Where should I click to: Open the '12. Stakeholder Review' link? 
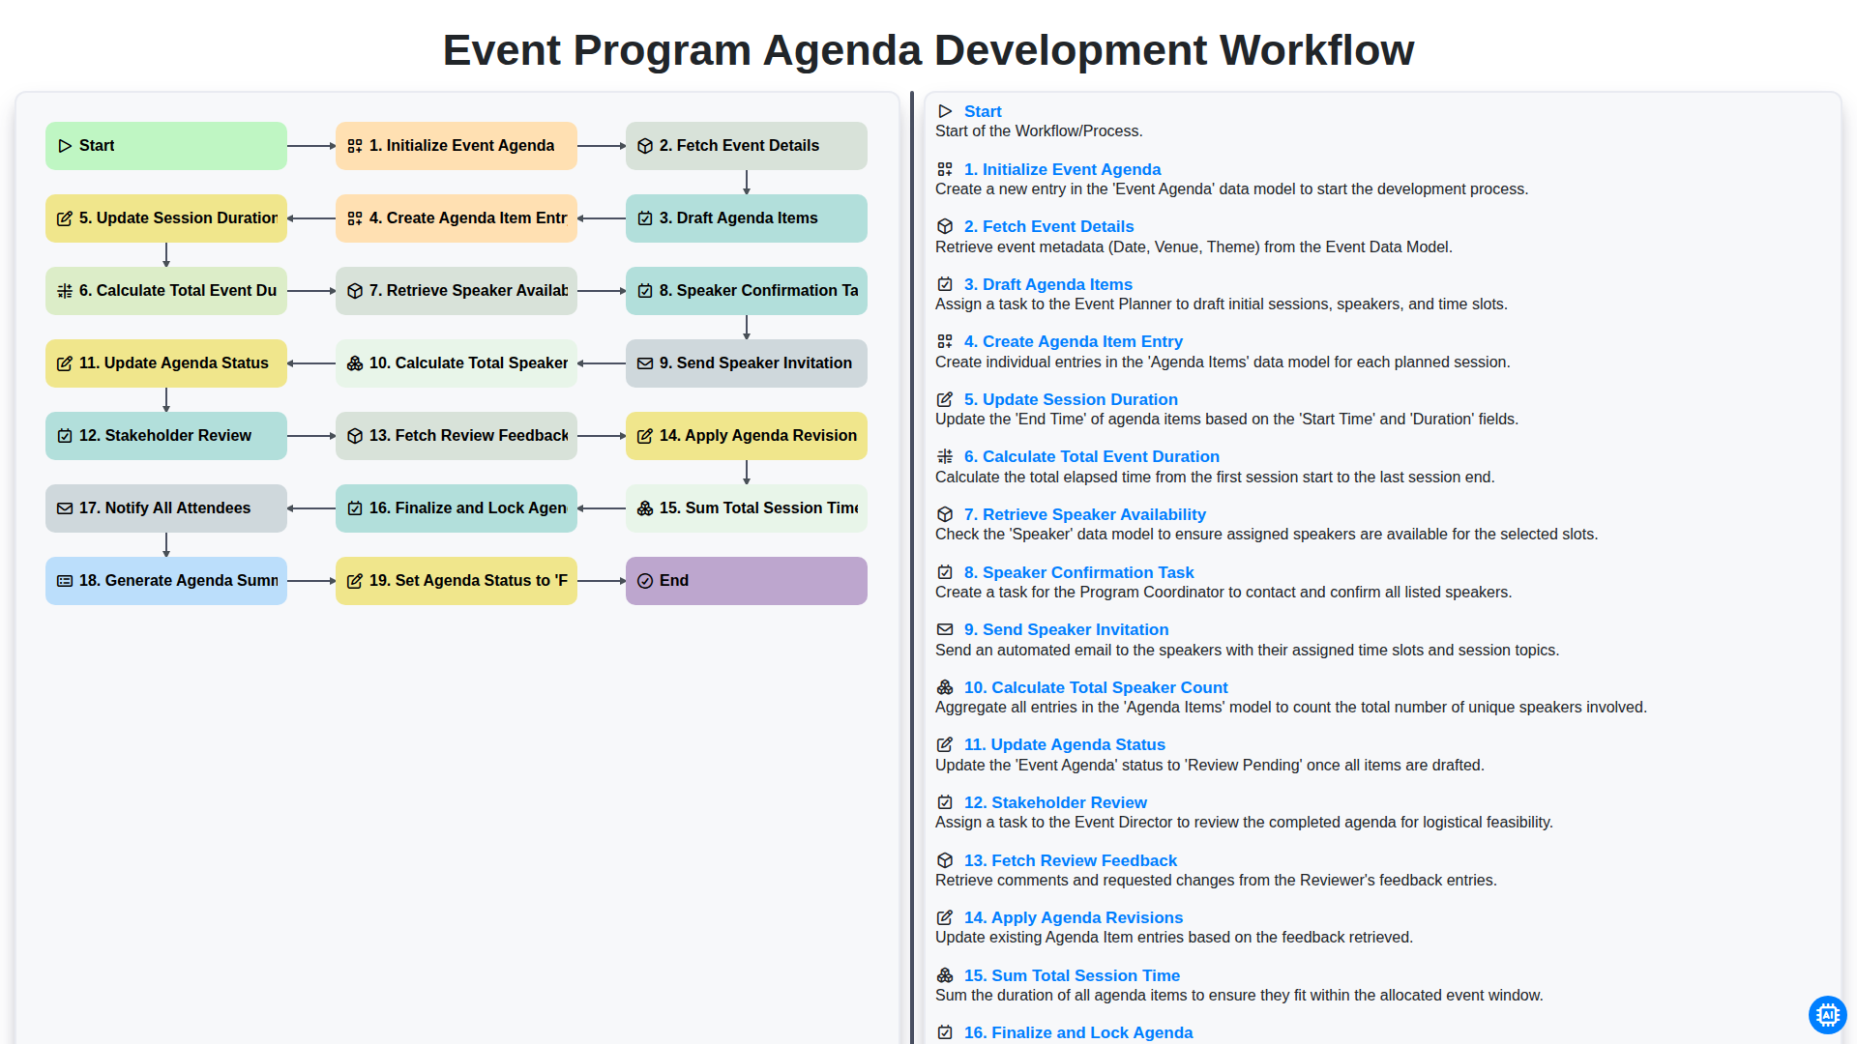click(x=1055, y=802)
